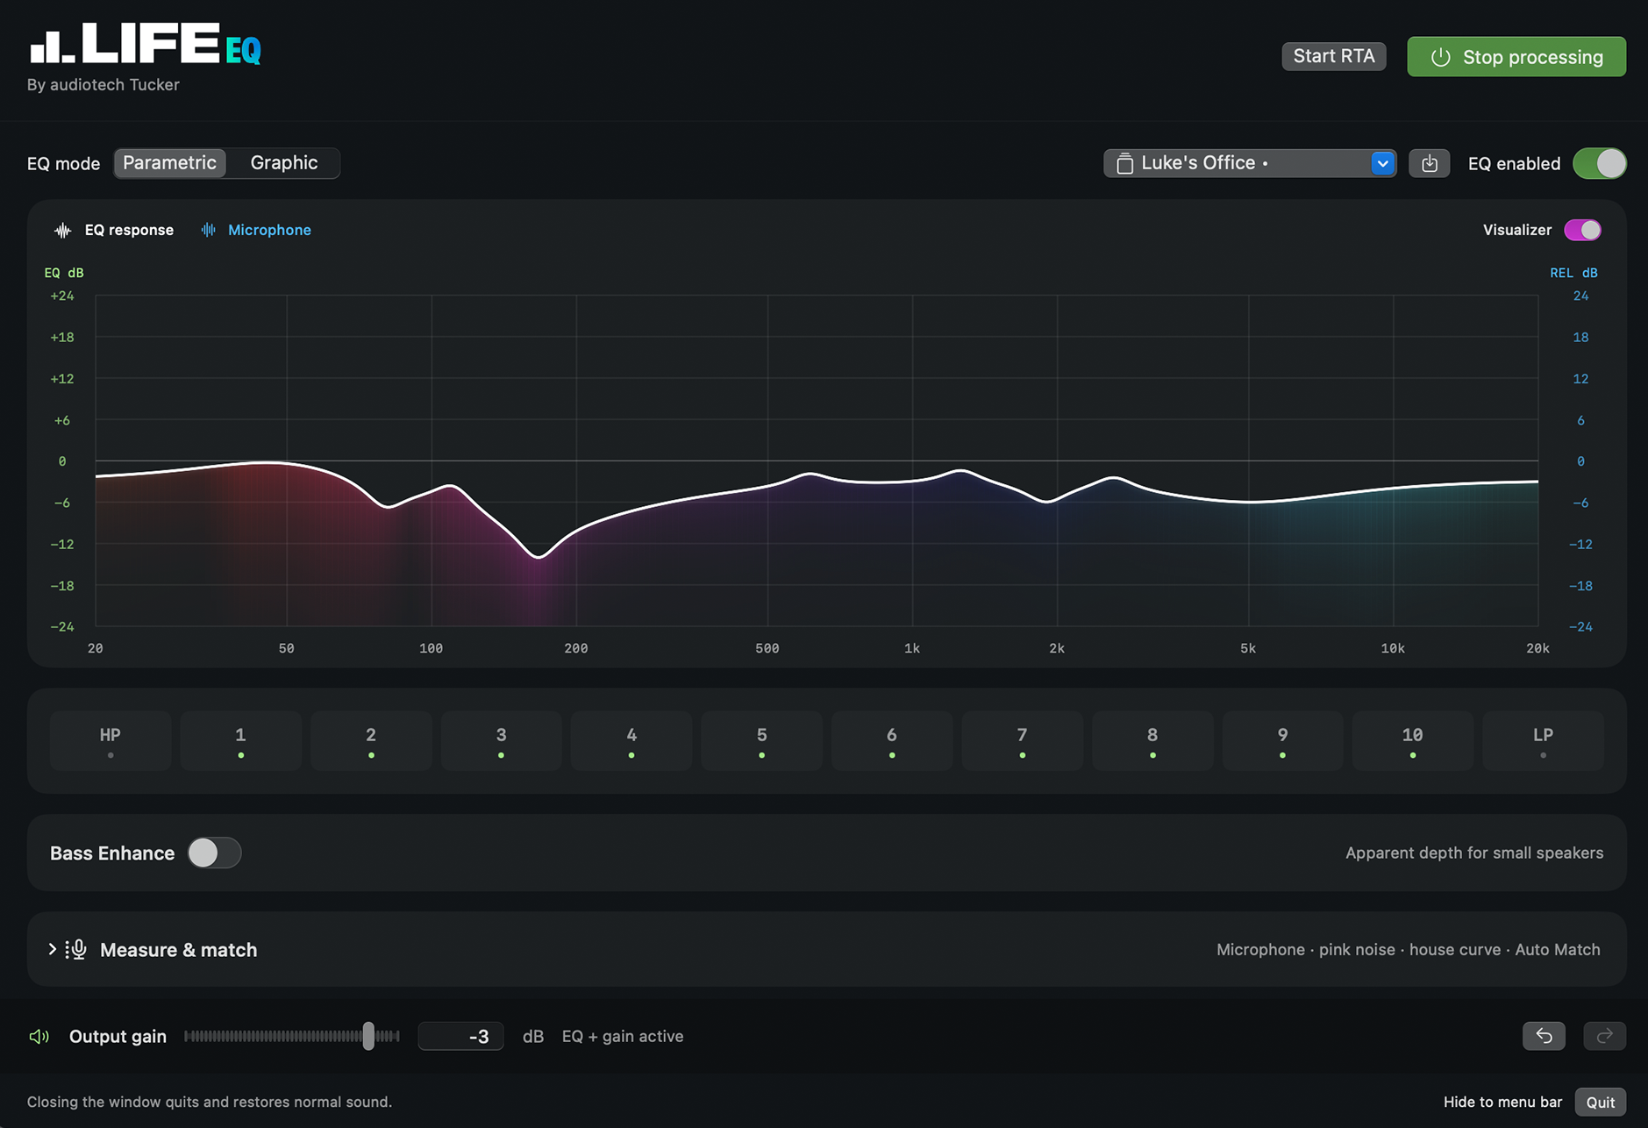Show the EQ response trace

(114, 230)
